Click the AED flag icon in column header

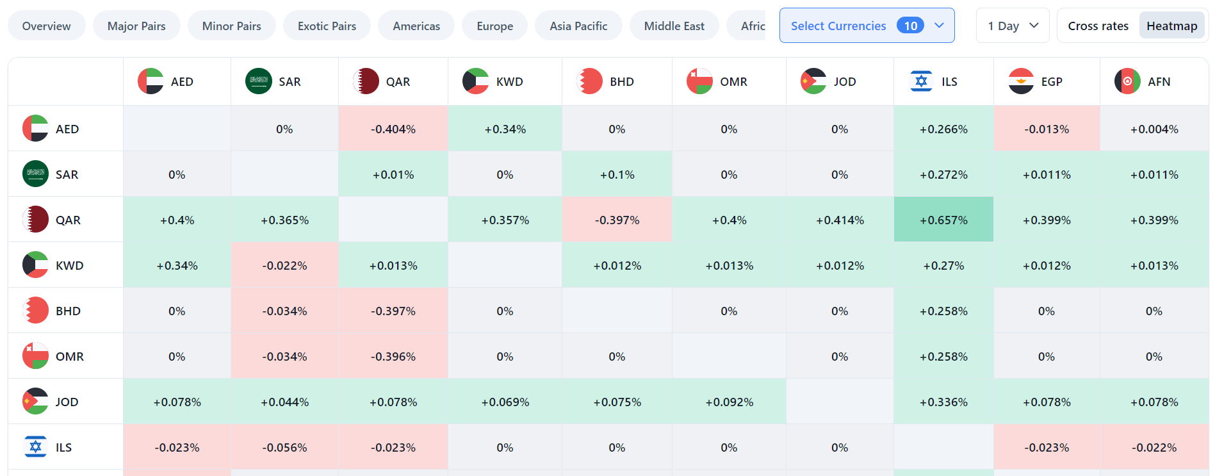(151, 81)
